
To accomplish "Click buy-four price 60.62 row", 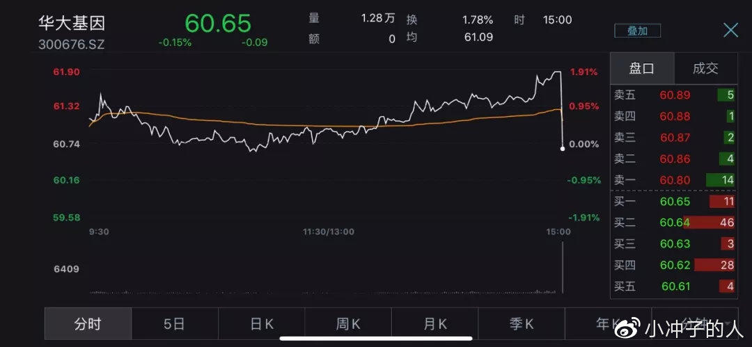I will (674, 265).
